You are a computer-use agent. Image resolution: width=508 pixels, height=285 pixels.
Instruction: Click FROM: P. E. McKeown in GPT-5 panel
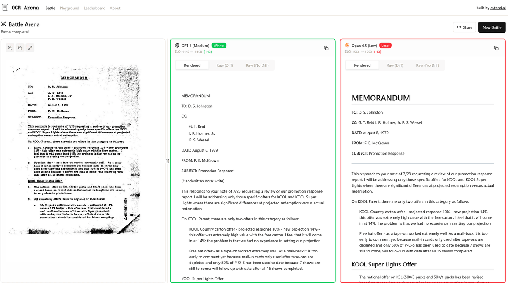[x=201, y=160]
